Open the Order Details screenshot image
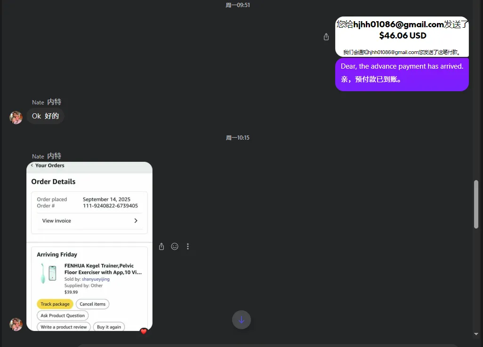The width and height of the screenshot is (483, 347). tap(89, 246)
